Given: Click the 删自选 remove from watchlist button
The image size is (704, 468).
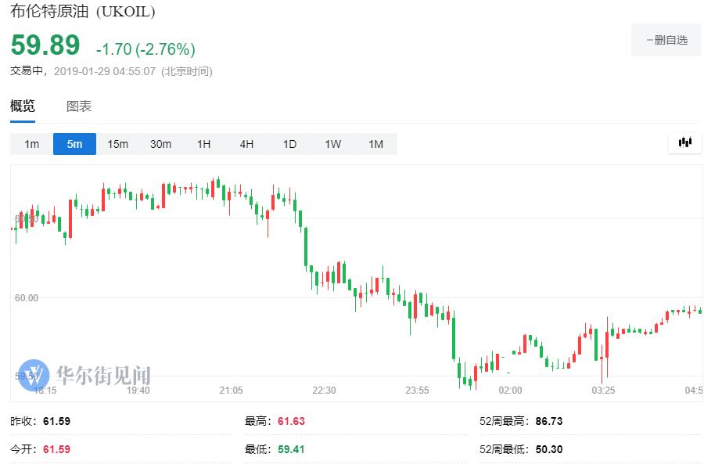Looking at the screenshot, I should click(x=666, y=40).
